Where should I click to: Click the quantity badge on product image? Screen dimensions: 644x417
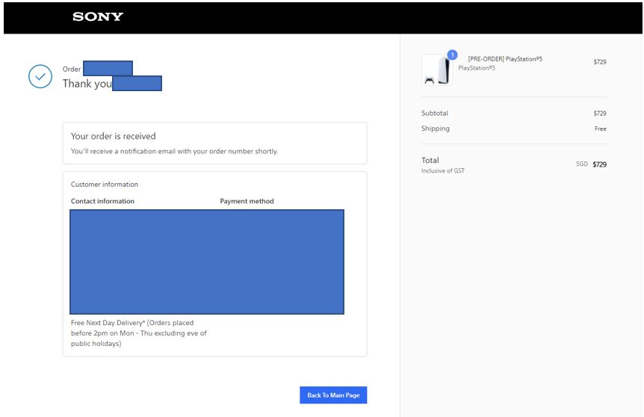452,55
